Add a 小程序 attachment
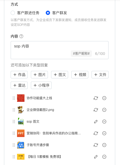This screenshot has height=165, width=120. [41, 85]
